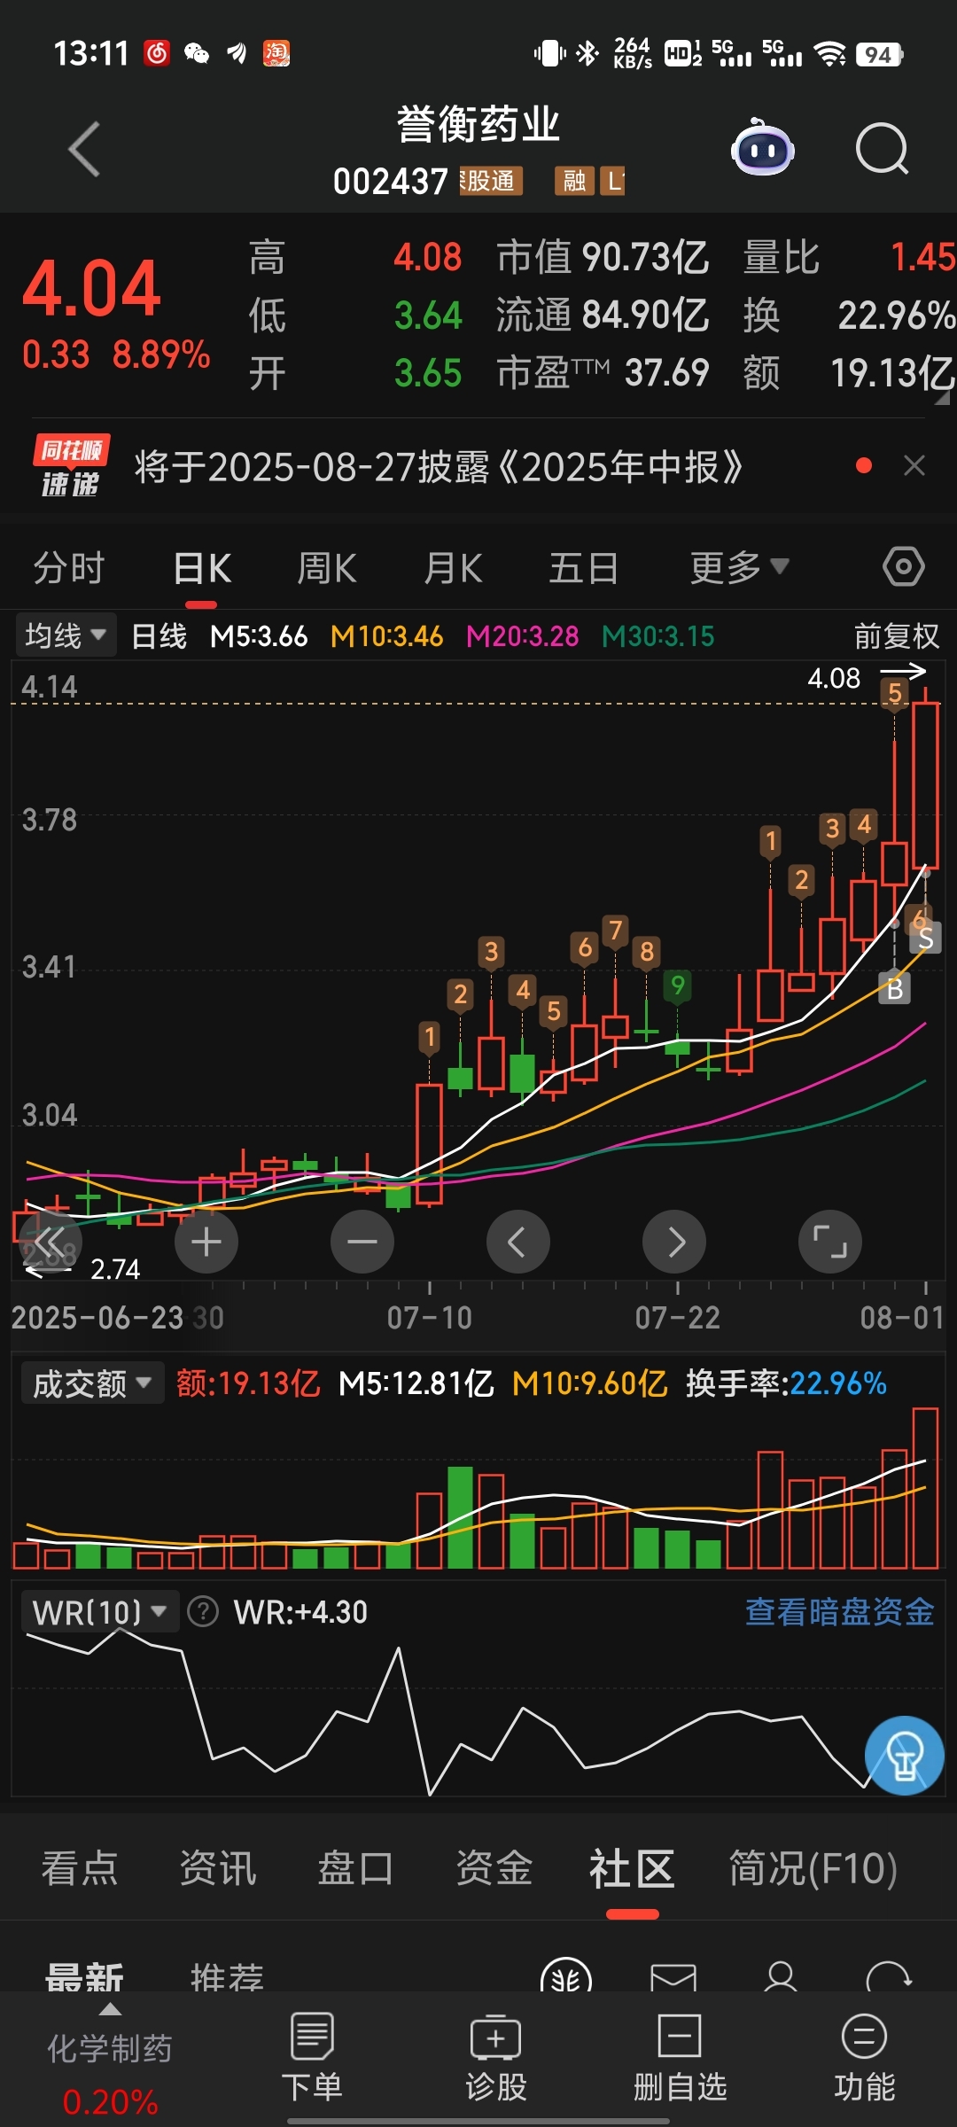The image size is (957, 2127).
Task: Move chart left with previous arrow
Action: (x=518, y=1242)
